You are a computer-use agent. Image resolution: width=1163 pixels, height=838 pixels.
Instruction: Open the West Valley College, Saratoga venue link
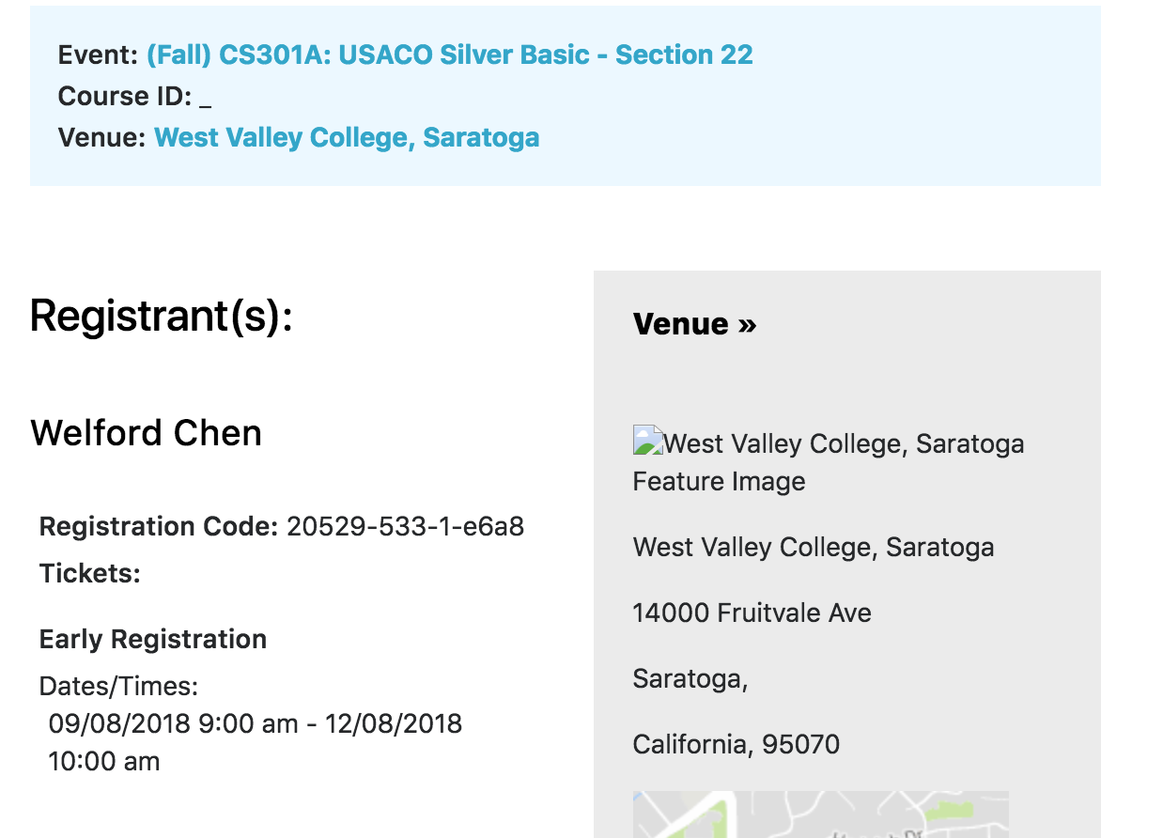click(347, 137)
